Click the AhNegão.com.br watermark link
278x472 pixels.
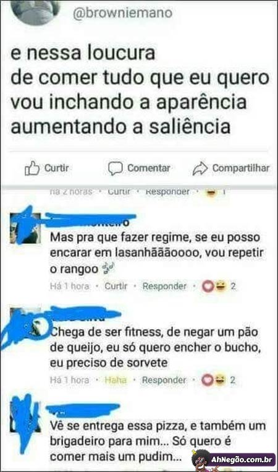click(x=242, y=460)
